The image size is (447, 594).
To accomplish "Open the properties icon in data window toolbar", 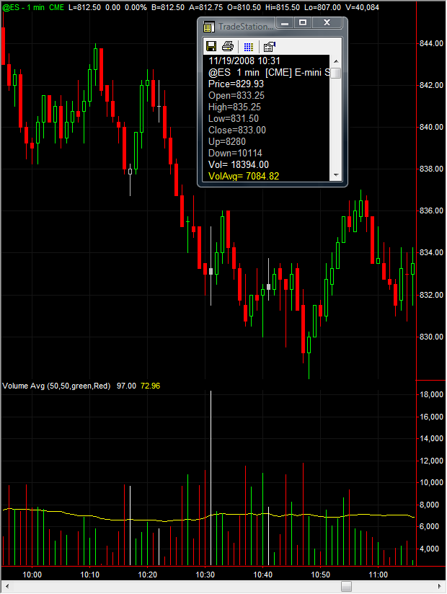I will [270, 47].
